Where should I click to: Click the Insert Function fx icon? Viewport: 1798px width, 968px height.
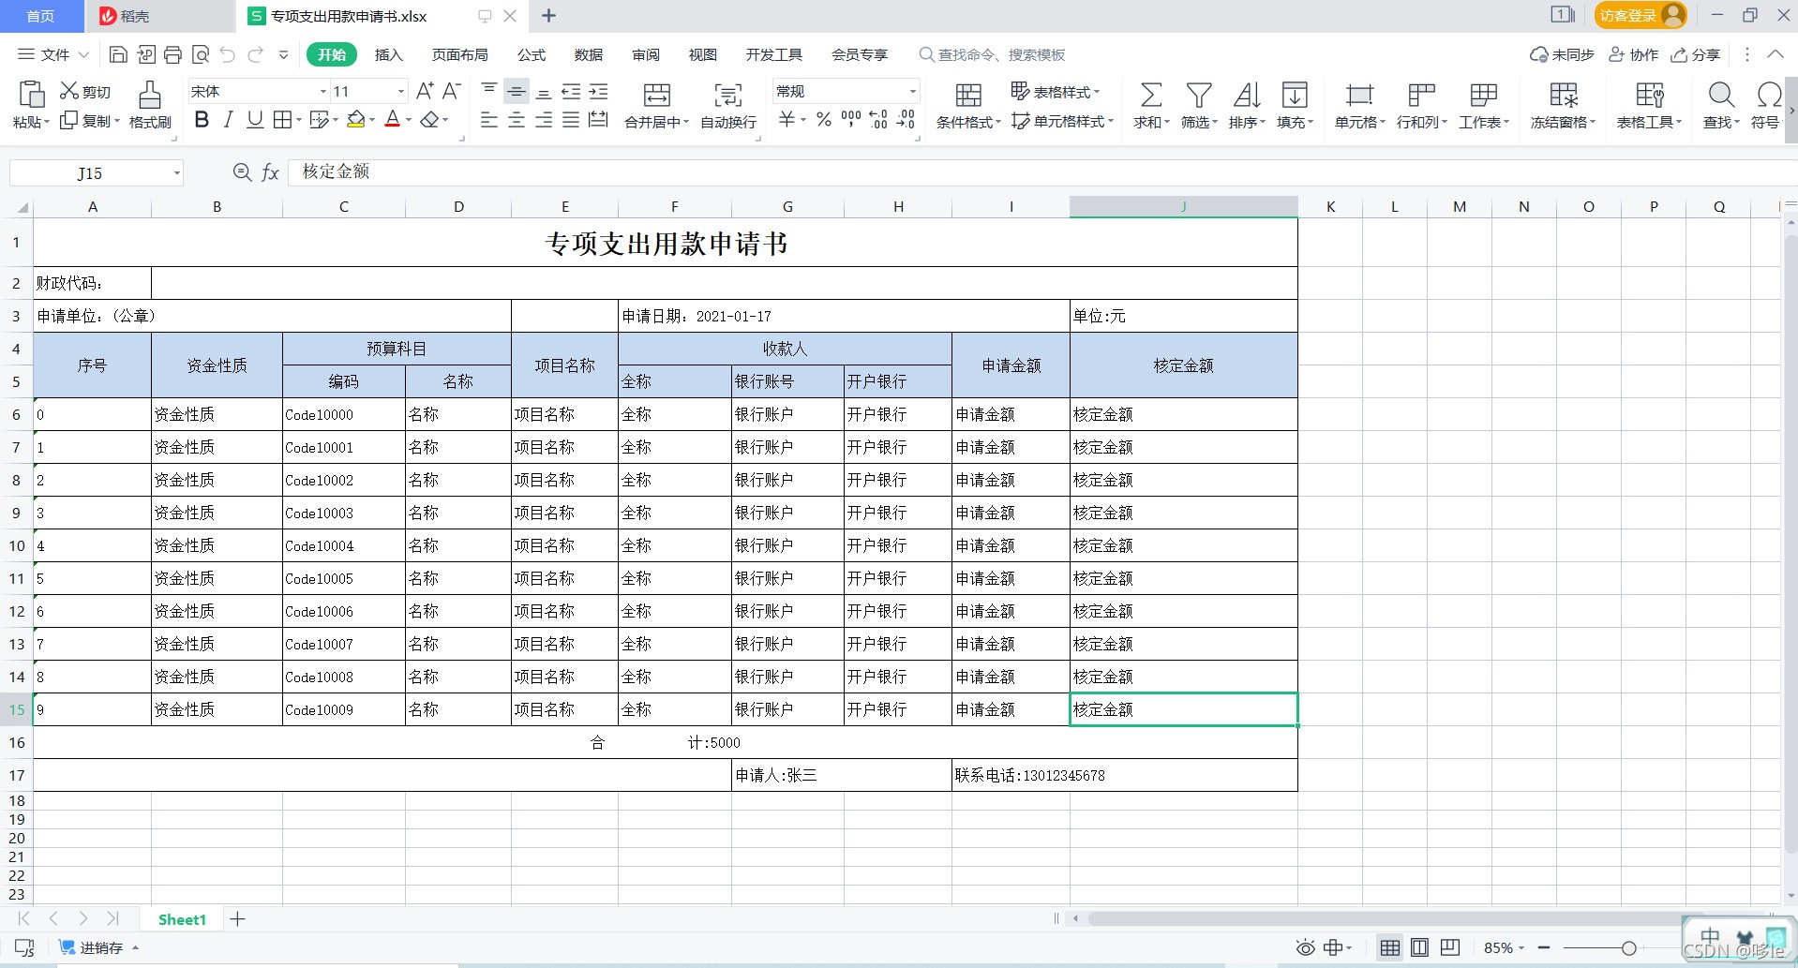coord(271,172)
